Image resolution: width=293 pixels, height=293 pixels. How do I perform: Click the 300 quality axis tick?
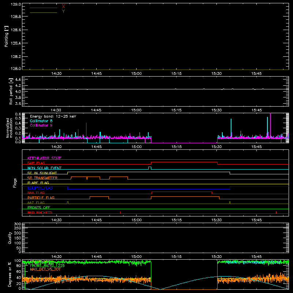click(18, 224)
